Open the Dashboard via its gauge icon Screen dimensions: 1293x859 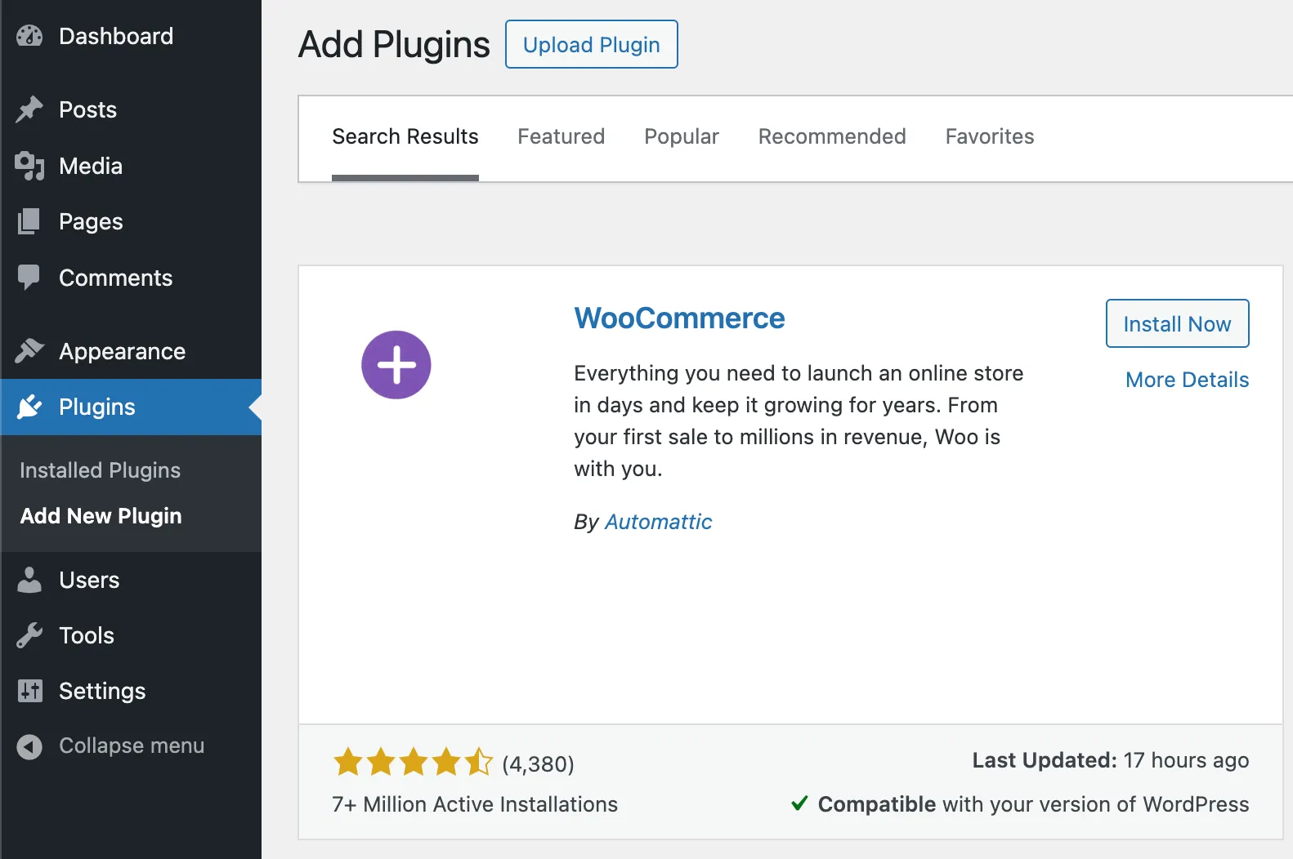(x=29, y=36)
